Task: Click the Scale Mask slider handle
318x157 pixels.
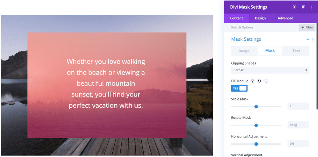Action: (256, 107)
